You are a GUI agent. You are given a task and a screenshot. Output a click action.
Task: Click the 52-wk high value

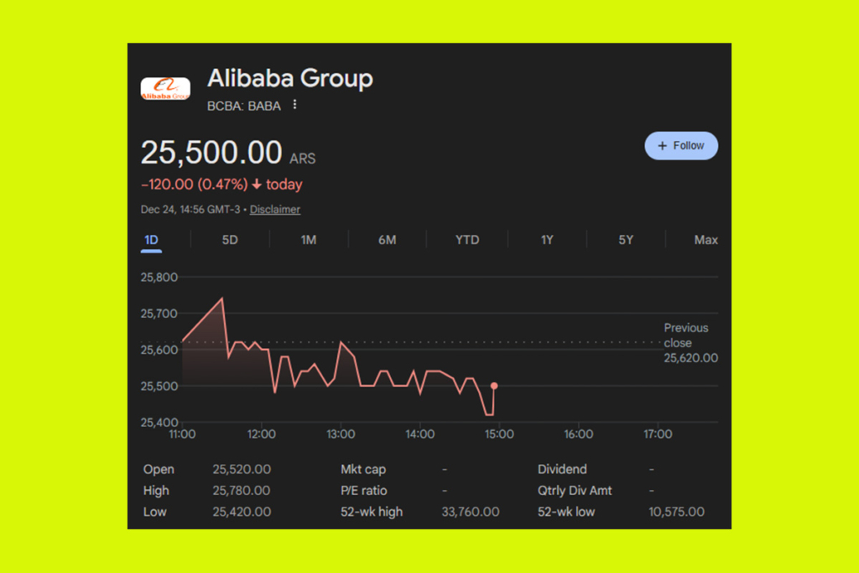tap(471, 512)
